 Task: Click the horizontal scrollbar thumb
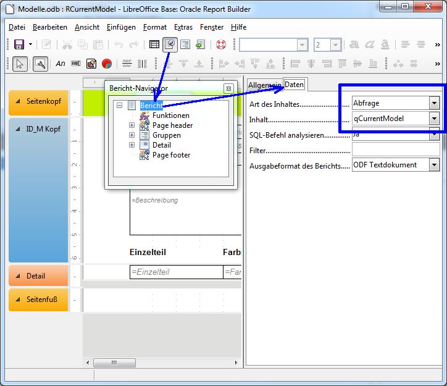click(x=114, y=363)
